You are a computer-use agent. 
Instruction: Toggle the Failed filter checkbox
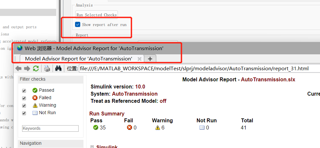(24, 98)
